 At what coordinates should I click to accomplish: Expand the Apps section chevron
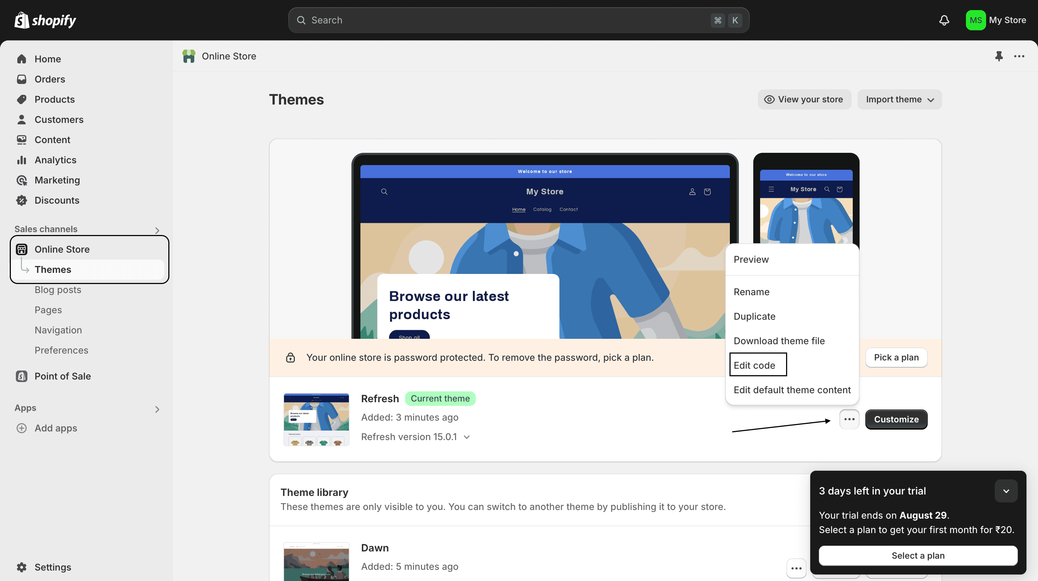(x=157, y=409)
